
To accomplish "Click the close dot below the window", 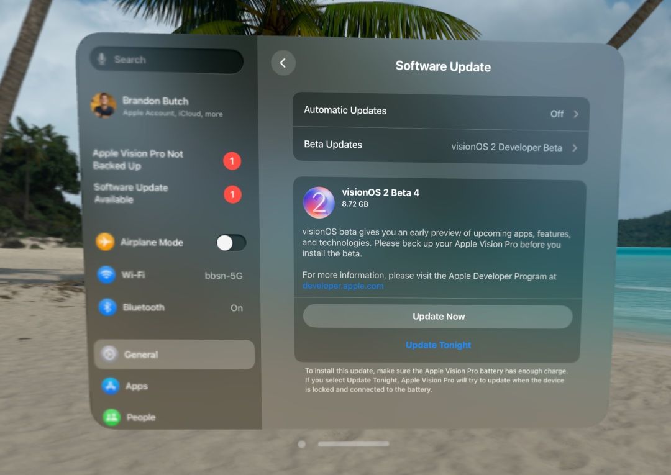I will click(x=302, y=444).
